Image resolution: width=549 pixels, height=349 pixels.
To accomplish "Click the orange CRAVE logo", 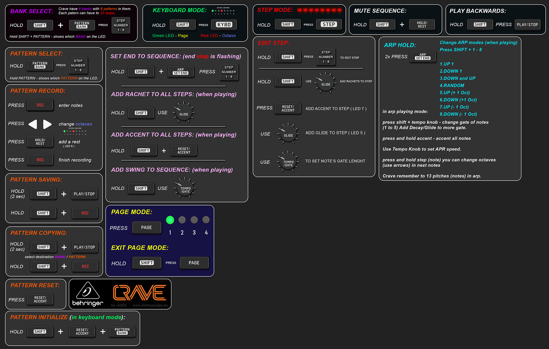I will 139,293.
